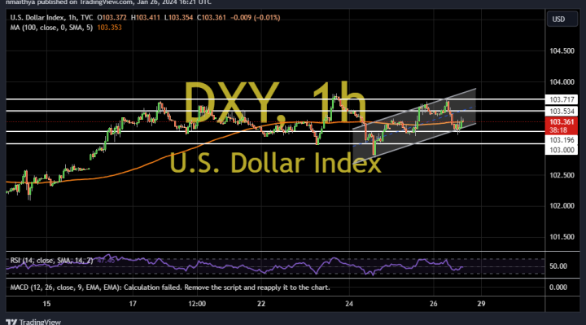
Task: Select the 103.196 price level label
Action: coord(562,140)
